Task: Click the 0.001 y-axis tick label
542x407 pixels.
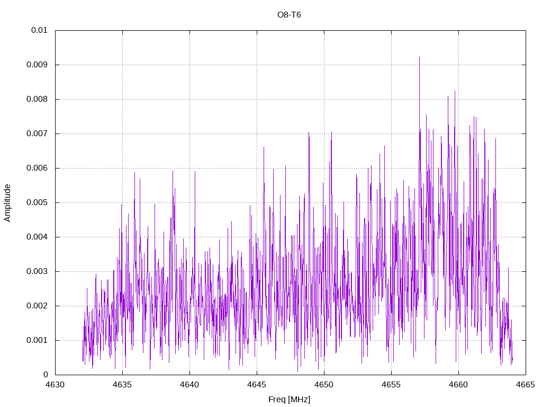Action: pos(37,340)
